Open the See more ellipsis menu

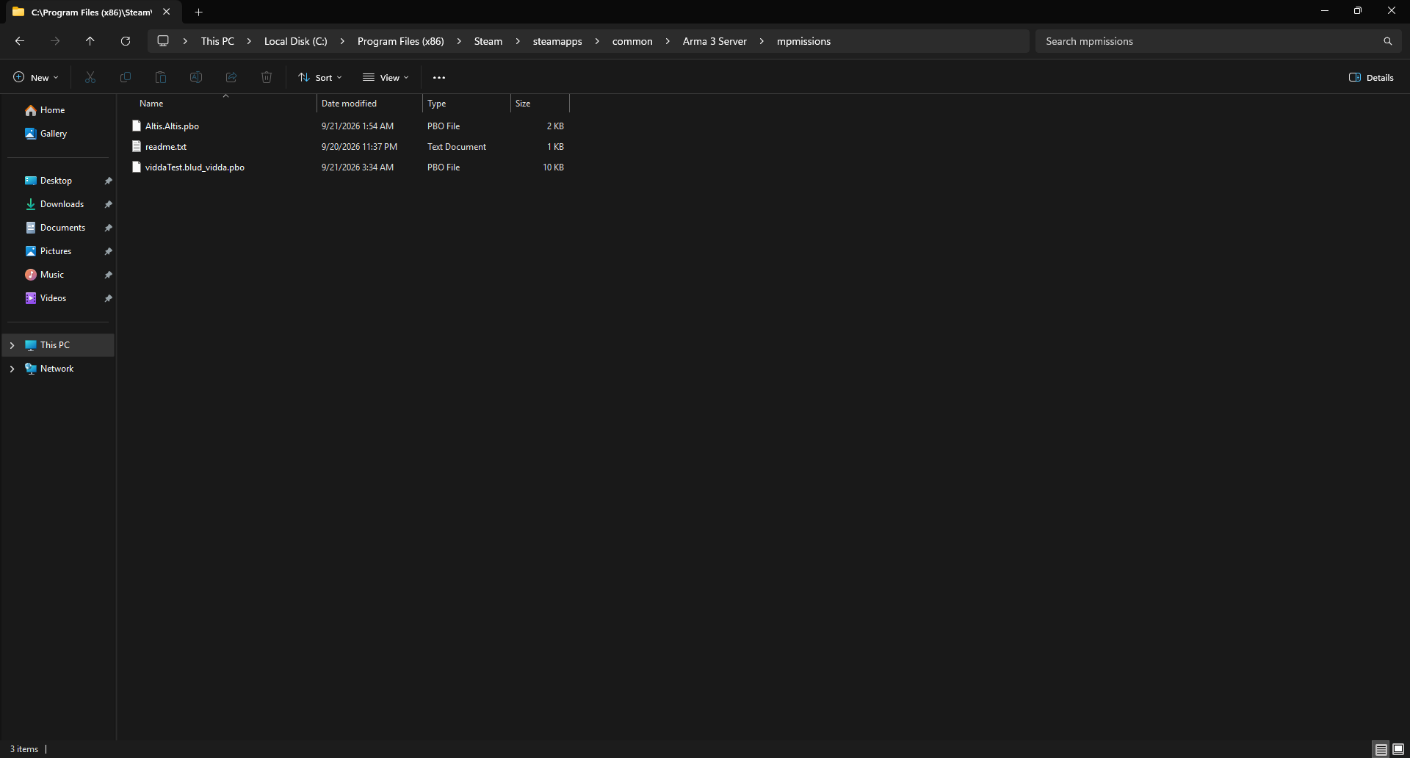pyautogui.click(x=439, y=77)
